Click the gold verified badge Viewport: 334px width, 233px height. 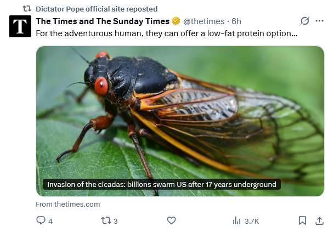(x=176, y=21)
